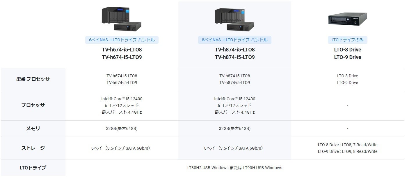Select the 8ベイNAS +LTOドライブ バンドル badge
Screen dimensions: 407x177
[234, 40]
